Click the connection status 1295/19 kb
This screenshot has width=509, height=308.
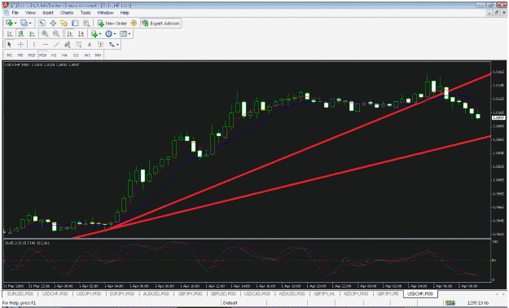pyautogui.click(x=477, y=303)
